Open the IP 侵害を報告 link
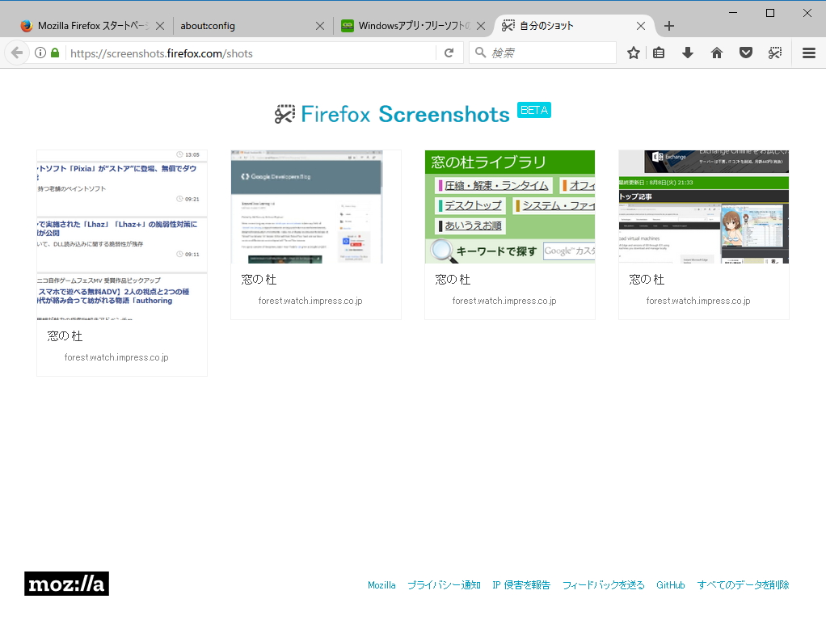 click(x=521, y=584)
